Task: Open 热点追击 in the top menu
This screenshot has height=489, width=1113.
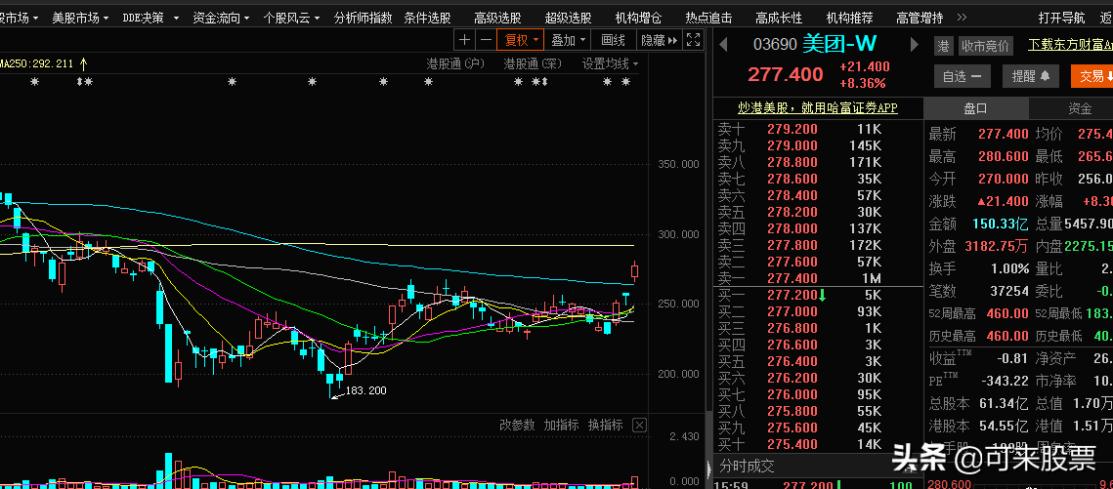Action: pyautogui.click(x=708, y=18)
